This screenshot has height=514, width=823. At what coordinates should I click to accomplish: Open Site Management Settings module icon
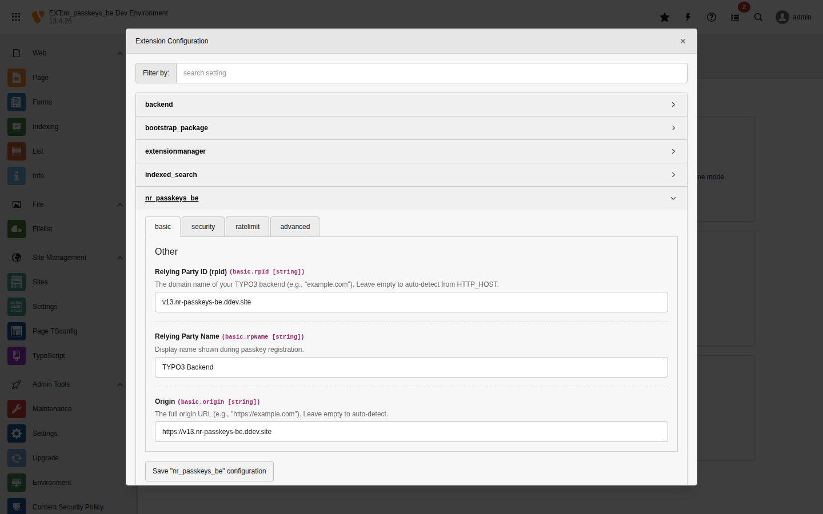(x=17, y=307)
